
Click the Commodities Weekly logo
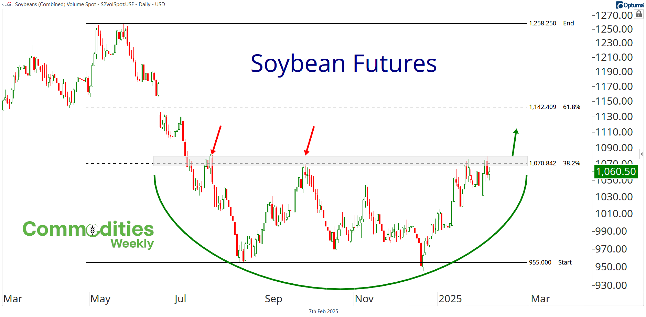coord(88,235)
